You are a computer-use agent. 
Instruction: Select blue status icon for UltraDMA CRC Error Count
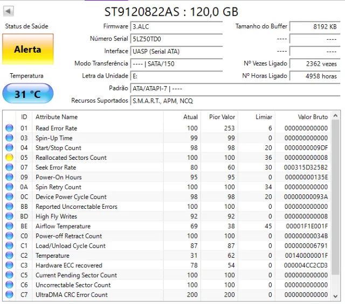tap(9, 294)
